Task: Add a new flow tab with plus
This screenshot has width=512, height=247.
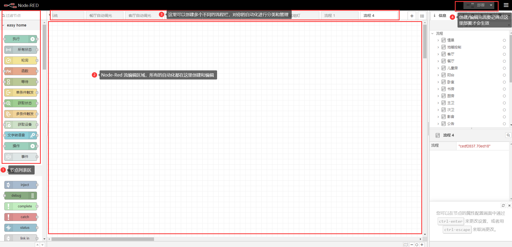Action: point(412,16)
